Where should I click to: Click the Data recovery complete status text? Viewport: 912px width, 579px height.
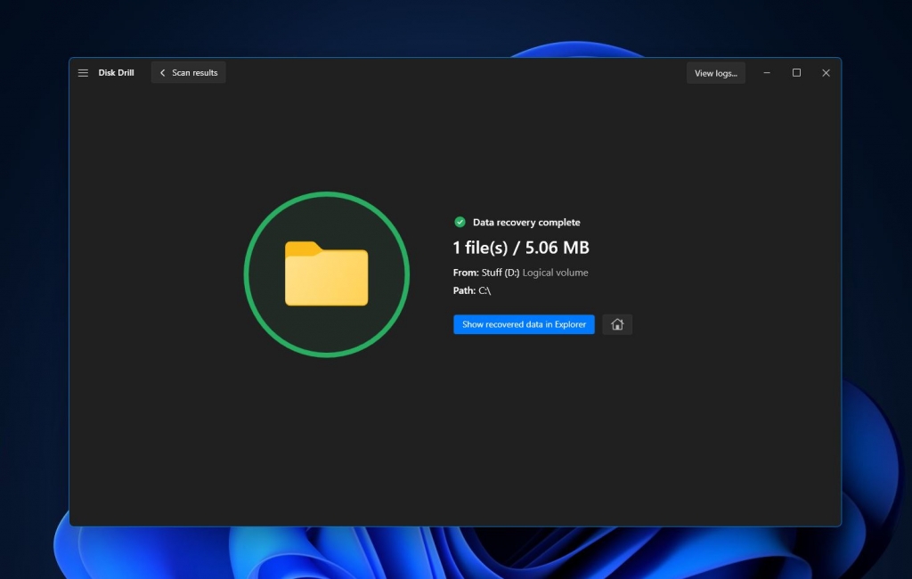[527, 221]
